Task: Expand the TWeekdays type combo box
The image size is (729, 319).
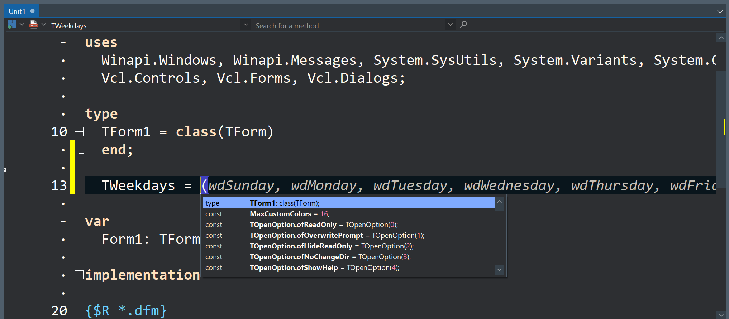Action: (x=246, y=25)
